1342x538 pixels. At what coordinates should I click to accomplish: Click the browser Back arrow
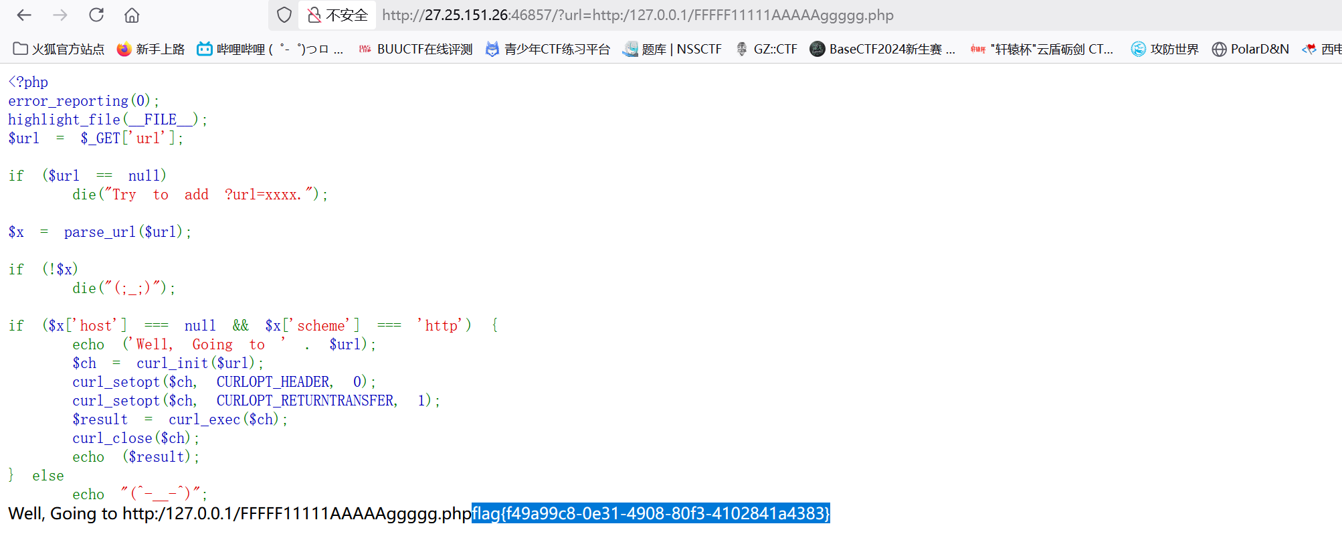[24, 15]
